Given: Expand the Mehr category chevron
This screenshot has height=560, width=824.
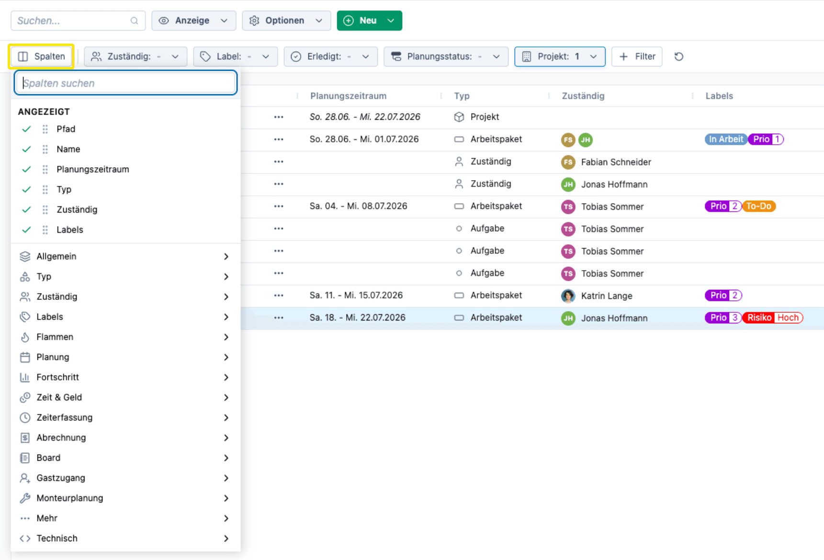Looking at the screenshot, I should point(226,518).
